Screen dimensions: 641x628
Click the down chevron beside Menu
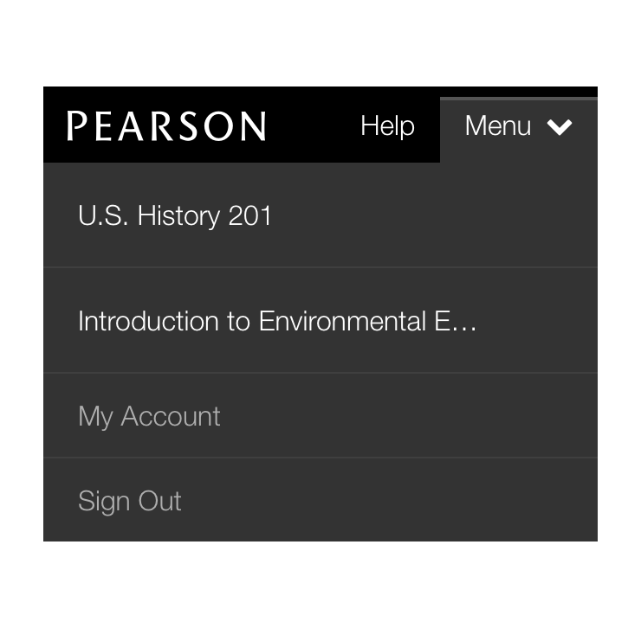pos(560,127)
